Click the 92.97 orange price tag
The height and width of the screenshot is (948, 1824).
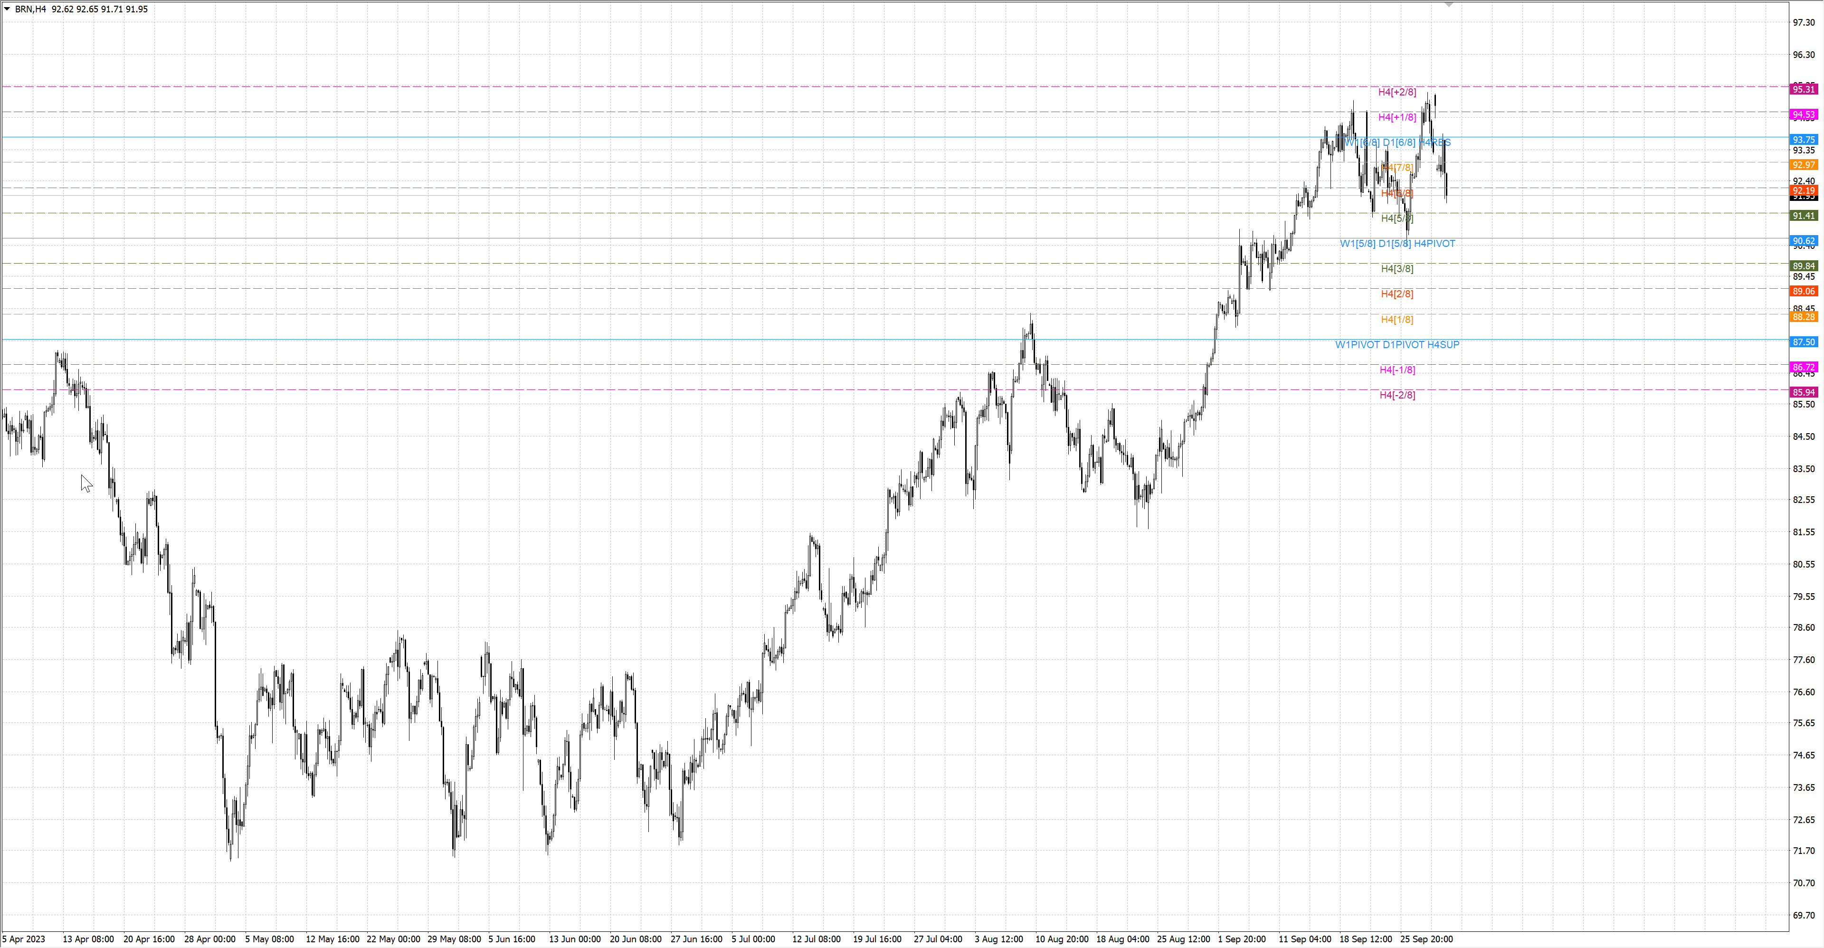(x=1803, y=165)
